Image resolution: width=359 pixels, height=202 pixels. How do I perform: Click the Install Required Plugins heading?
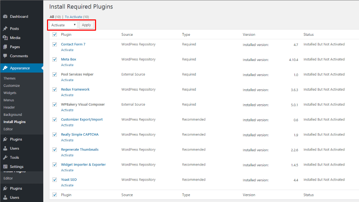click(81, 6)
